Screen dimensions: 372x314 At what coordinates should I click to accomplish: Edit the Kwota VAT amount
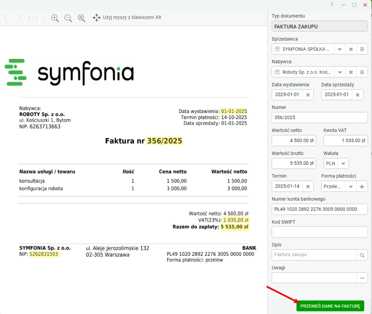pos(345,140)
